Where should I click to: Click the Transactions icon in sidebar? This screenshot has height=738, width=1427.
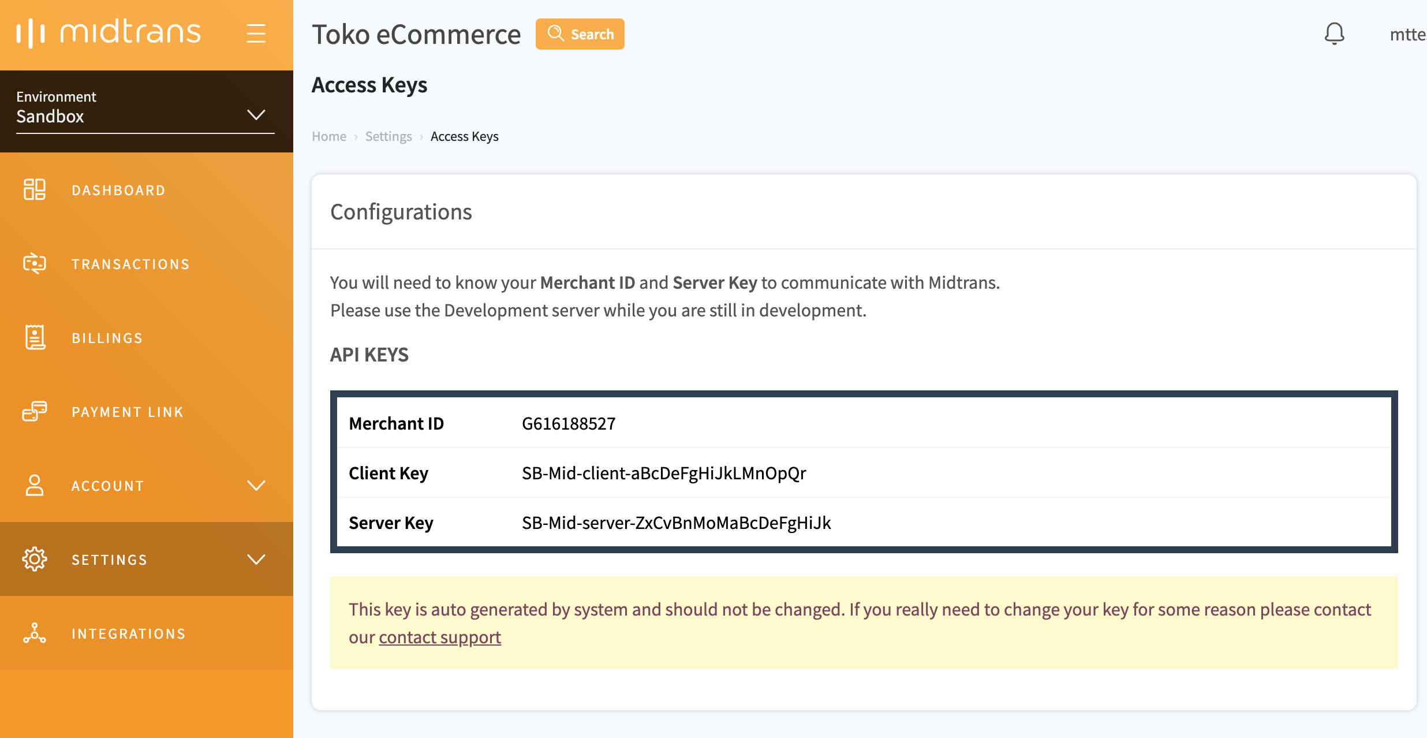35,264
